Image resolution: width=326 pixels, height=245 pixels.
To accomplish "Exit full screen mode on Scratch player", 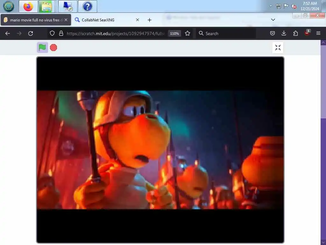I will tap(278, 48).
